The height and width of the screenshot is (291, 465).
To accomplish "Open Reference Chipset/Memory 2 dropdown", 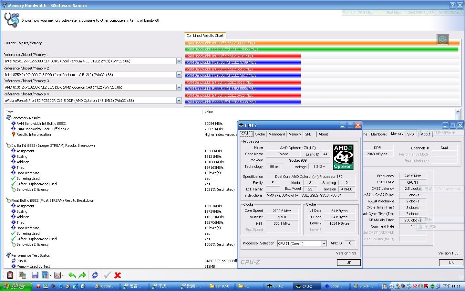I will 179,75.
